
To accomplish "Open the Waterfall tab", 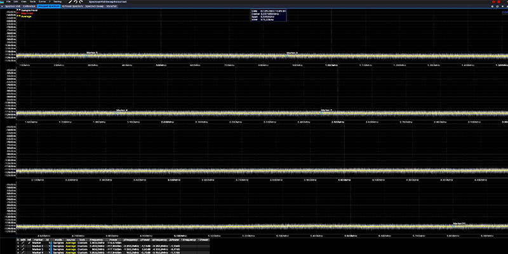I will pos(112,6).
